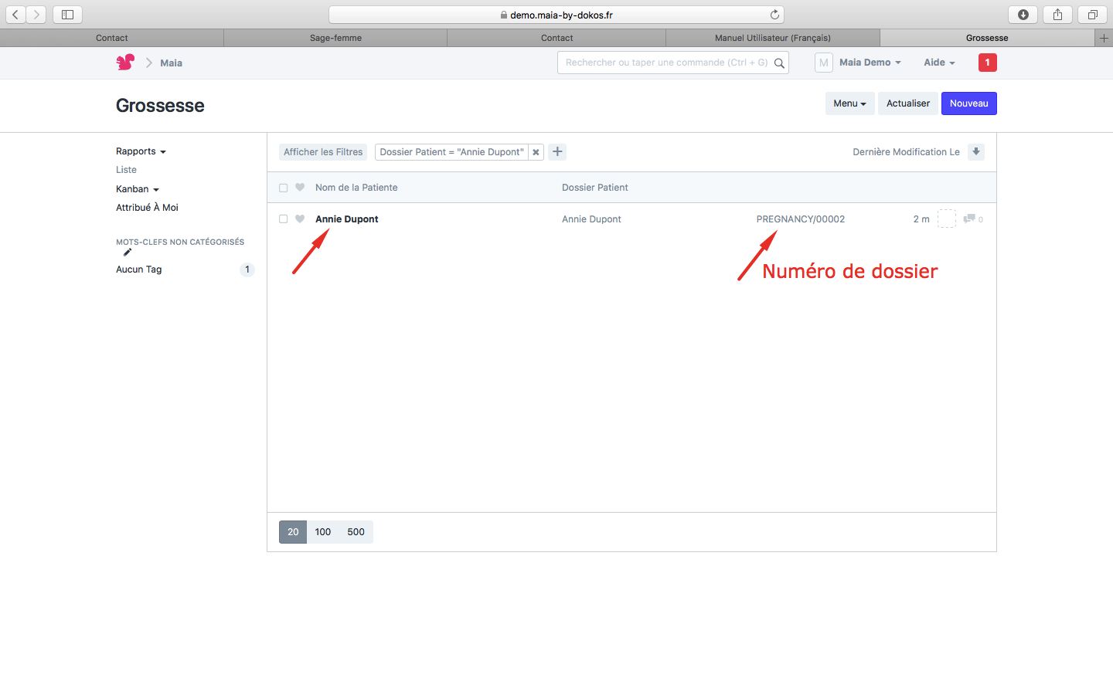
Task: Remove the Dossier Patient filter
Action: [536, 152]
